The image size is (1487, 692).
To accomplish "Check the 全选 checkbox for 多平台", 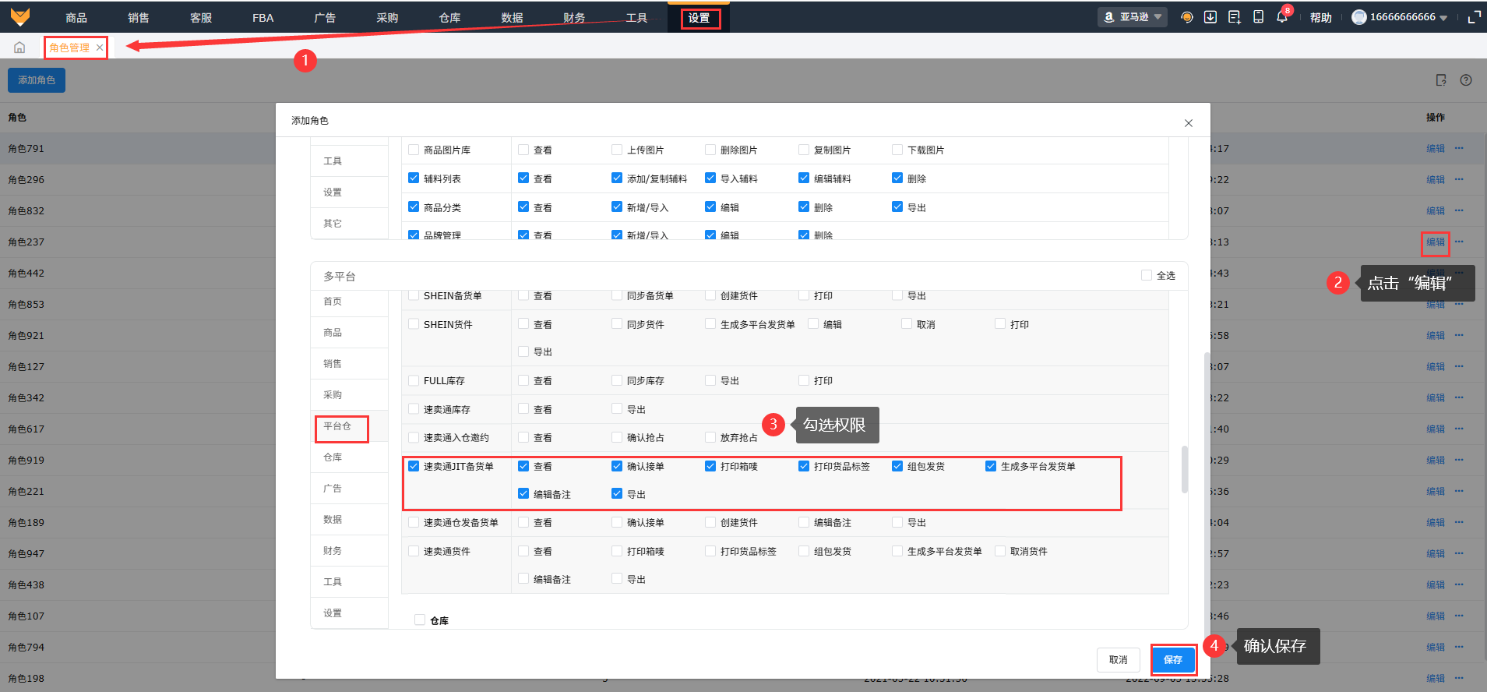I will pyautogui.click(x=1147, y=275).
